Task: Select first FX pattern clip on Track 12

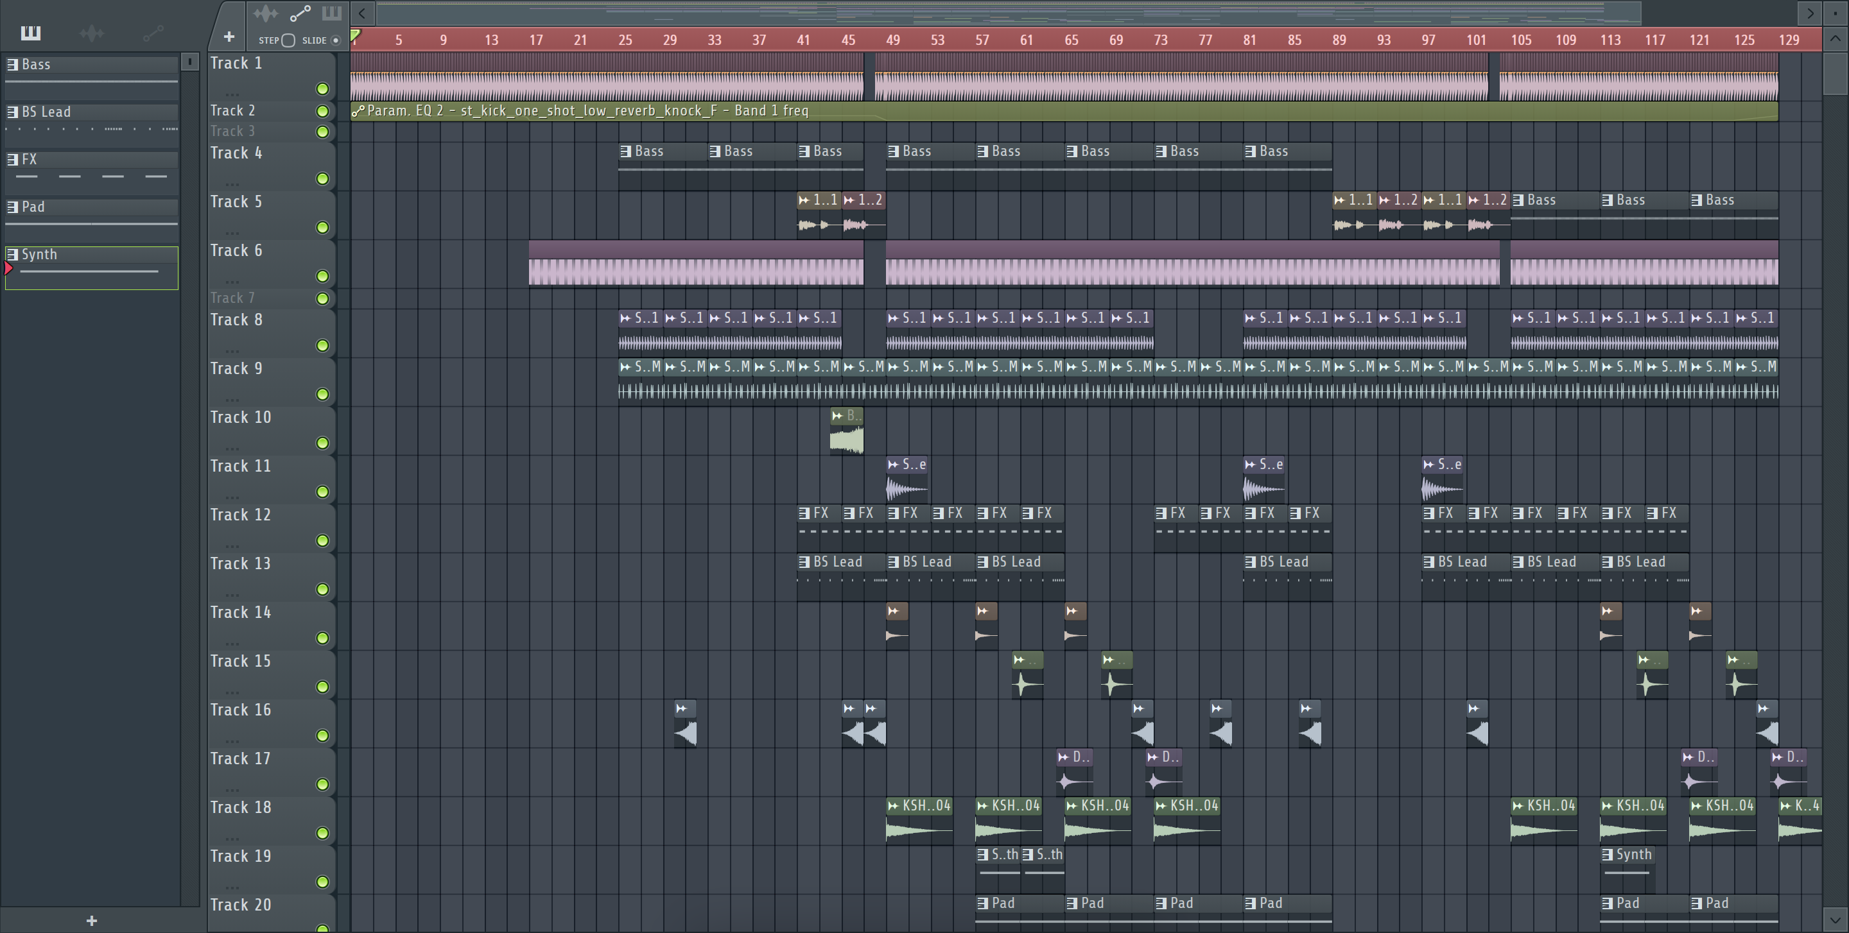Action: pos(819,529)
